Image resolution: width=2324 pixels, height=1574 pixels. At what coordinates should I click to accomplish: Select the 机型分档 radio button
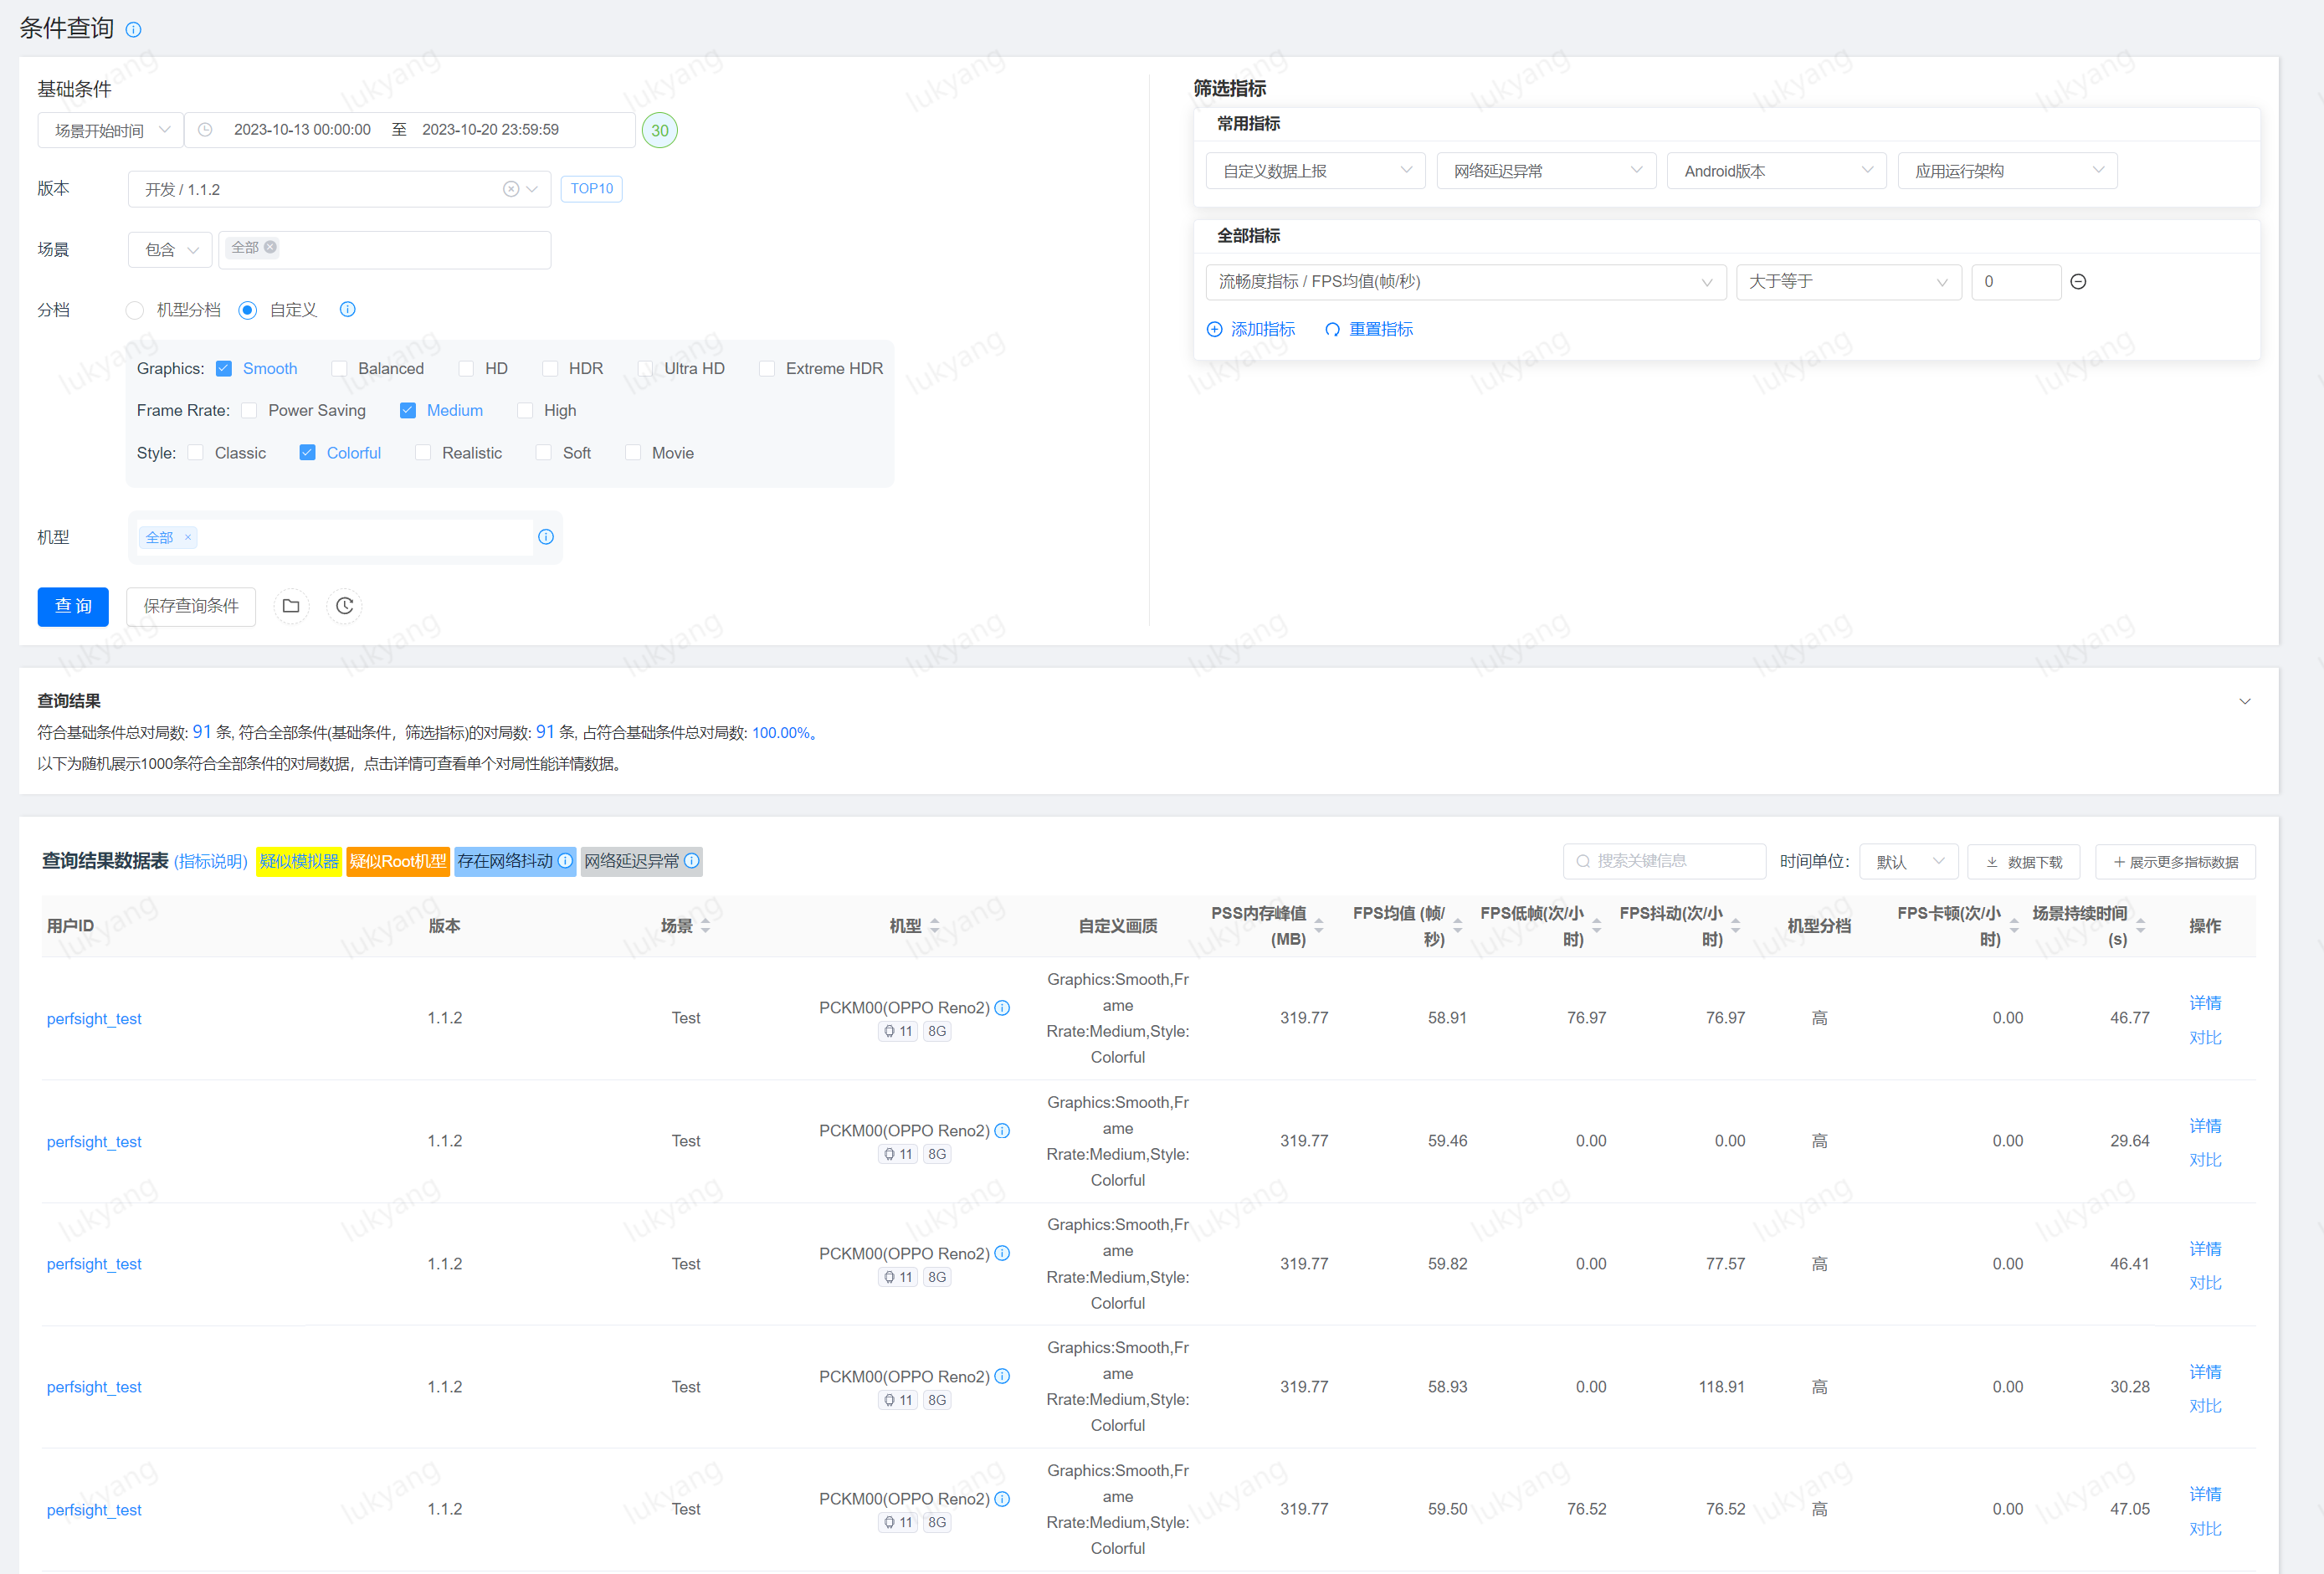coord(135,310)
